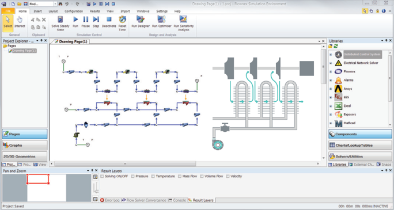The height and width of the screenshot is (210, 394).
Task: Open the Graphs section button
Action: click(x=25, y=145)
